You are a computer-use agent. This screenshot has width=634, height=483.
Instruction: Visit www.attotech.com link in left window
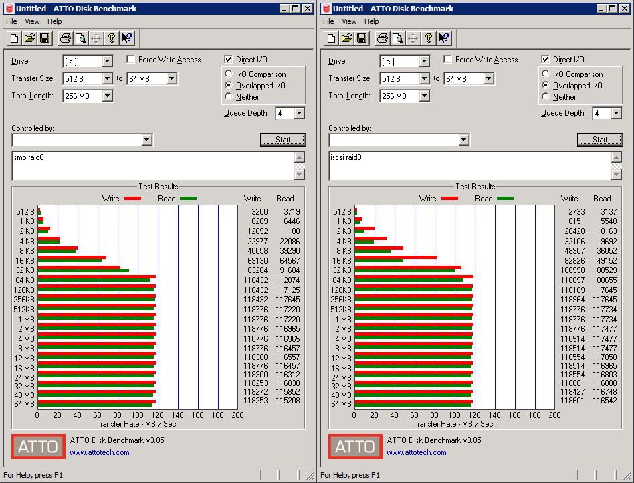100,452
